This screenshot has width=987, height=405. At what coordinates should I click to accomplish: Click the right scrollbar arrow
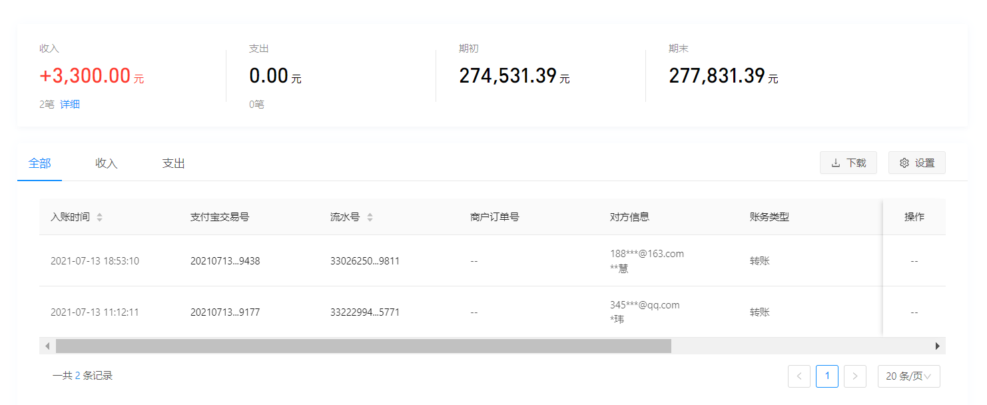pos(939,346)
